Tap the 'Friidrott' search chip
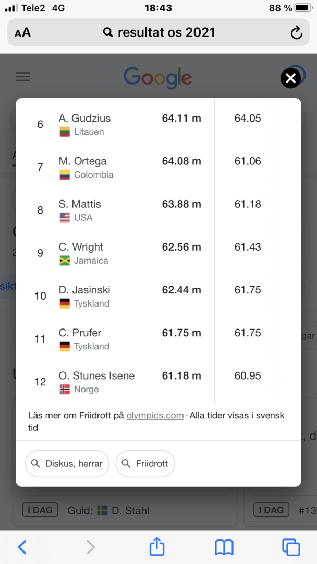This screenshot has height=564, width=317. point(145,464)
